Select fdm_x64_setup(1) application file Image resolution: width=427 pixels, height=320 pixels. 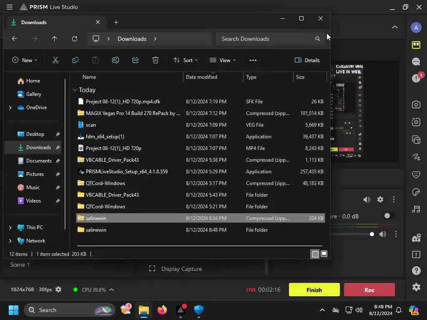pos(201,137)
